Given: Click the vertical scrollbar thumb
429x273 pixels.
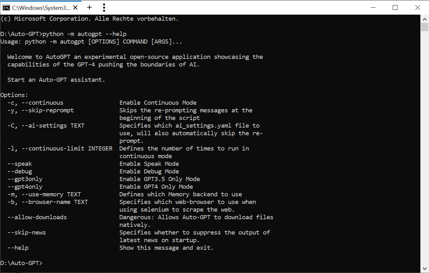Looking at the screenshot, I should tap(425, 27).
